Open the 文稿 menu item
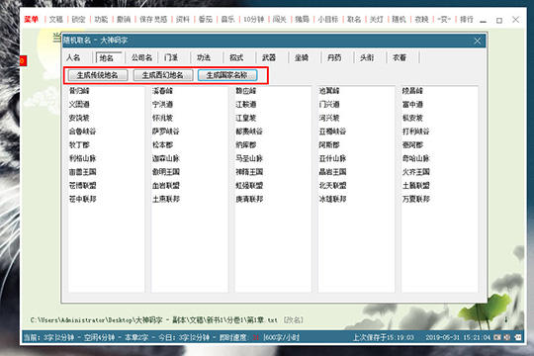534x356 pixels. click(56, 20)
